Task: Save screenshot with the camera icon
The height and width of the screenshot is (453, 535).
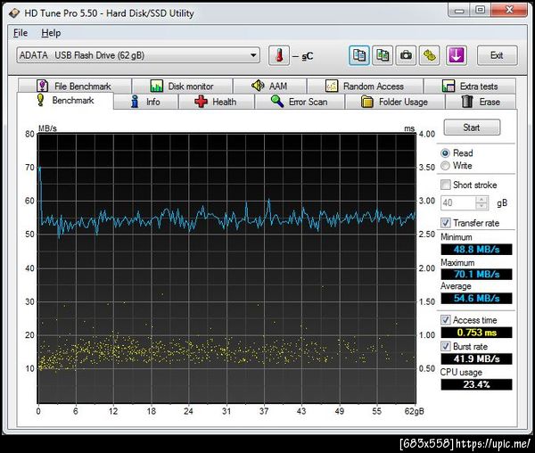Action: [406, 55]
